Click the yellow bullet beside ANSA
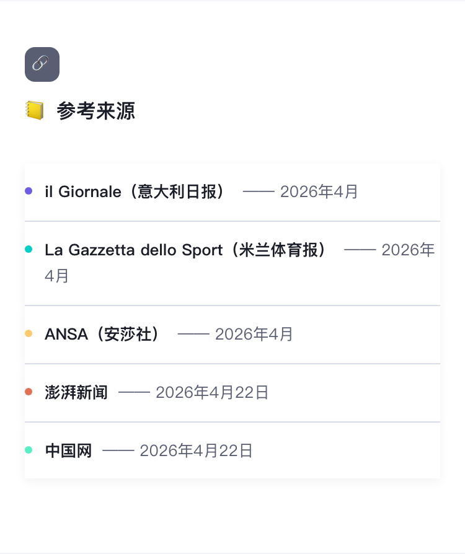 (29, 334)
